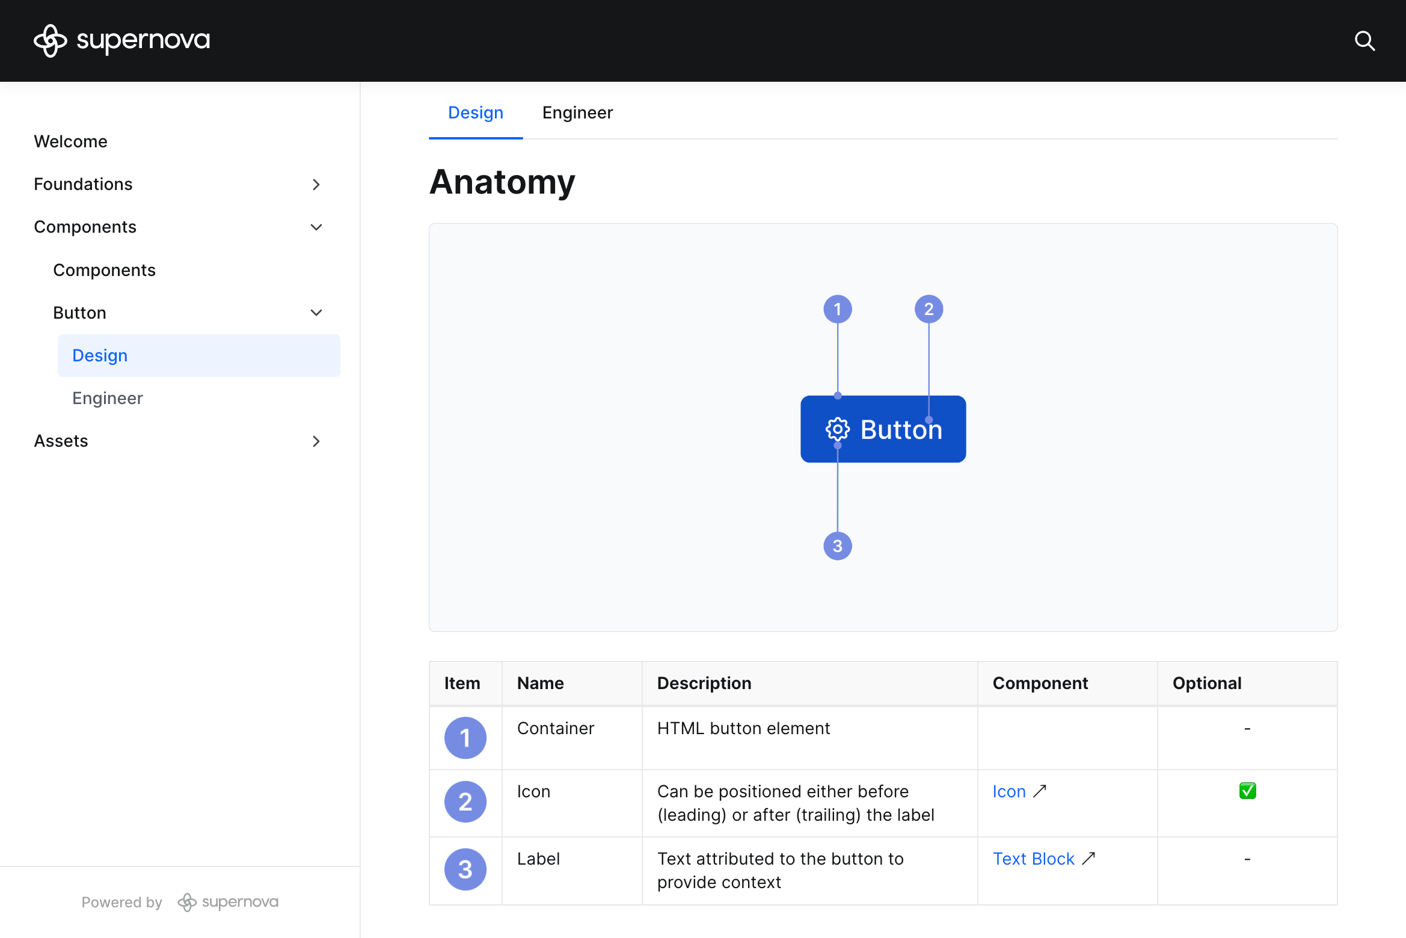Click the external link arrow next to Text Block
The height and width of the screenshot is (938, 1406).
pyautogui.click(x=1088, y=859)
